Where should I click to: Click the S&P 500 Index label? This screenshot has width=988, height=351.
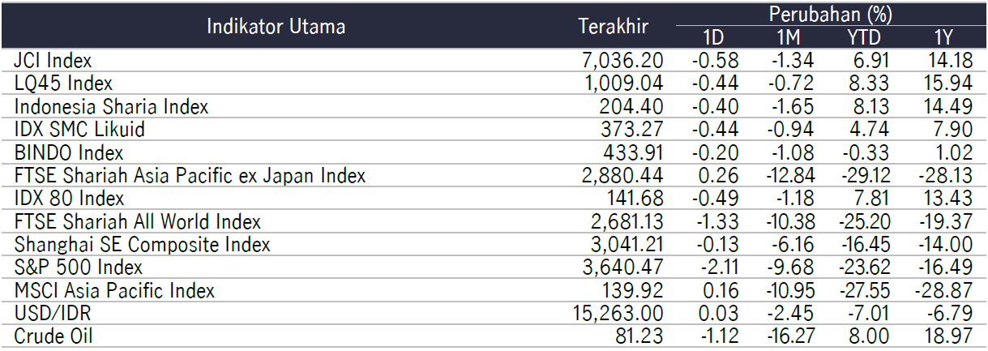click(x=78, y=267)
